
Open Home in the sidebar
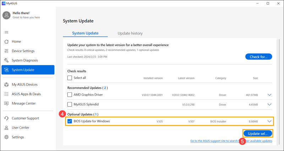(28, 42)
